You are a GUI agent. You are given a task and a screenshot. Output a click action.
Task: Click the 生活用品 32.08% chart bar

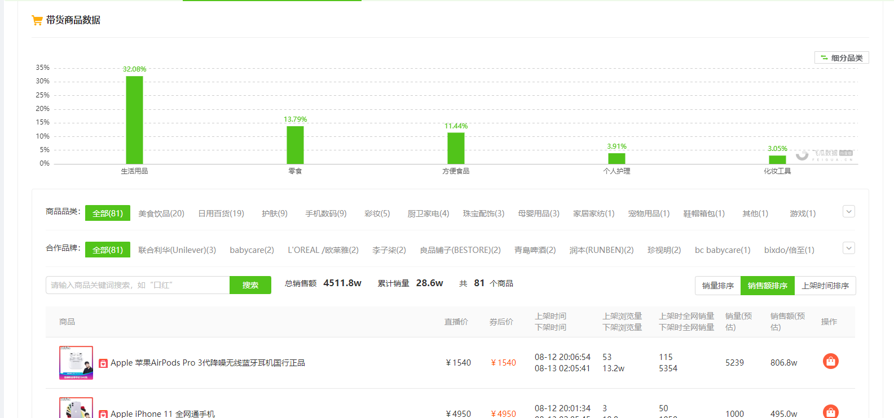coord(134,120)
